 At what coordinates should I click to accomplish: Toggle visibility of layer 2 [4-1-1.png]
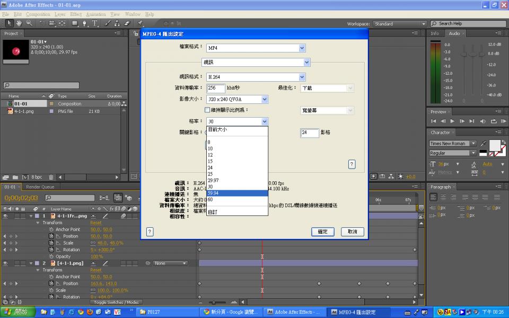click(x=5, y=263)
